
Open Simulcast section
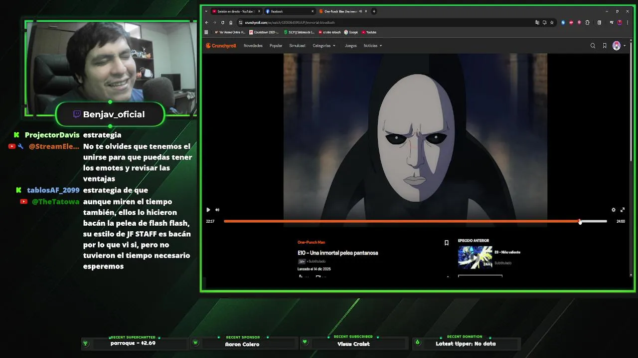pos(298,46)
